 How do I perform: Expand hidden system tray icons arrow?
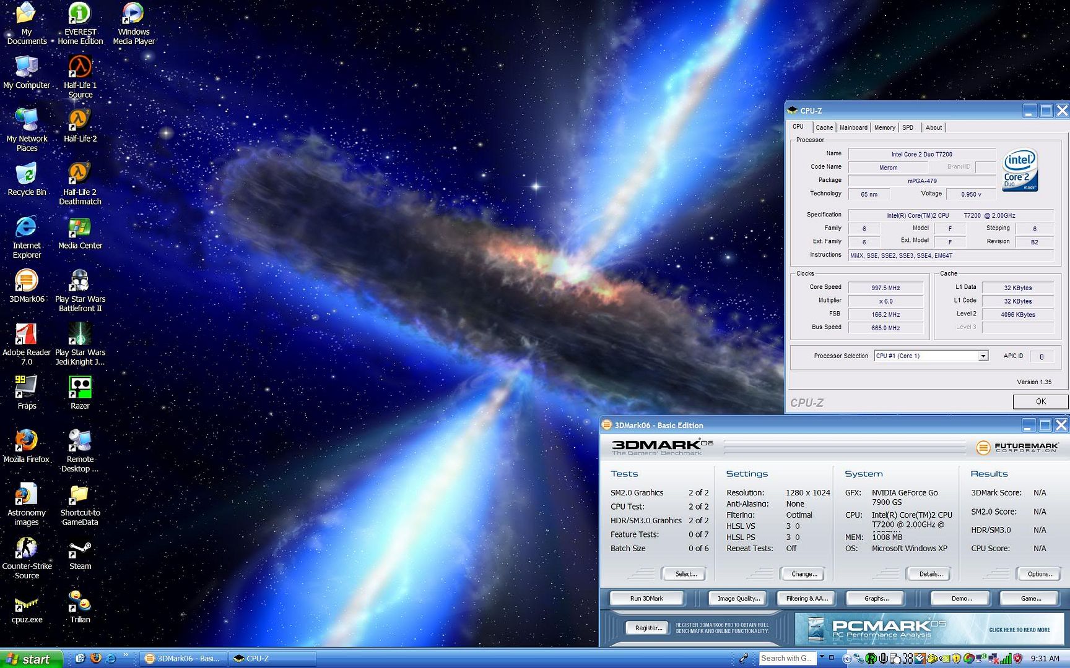[846, 659]
